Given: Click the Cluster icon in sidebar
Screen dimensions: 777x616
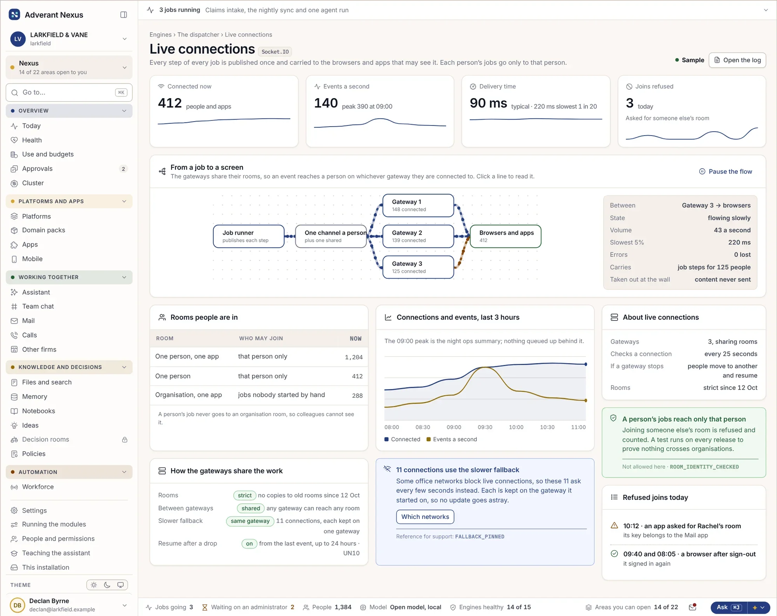Looking at the screenshot, I should [x=14, y=183].
